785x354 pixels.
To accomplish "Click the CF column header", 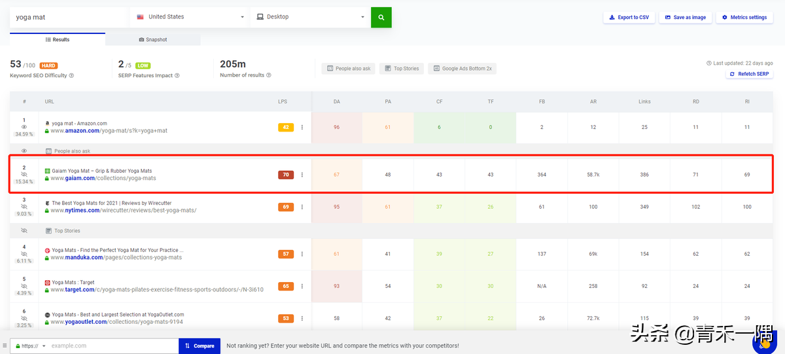I will [440, 101].
